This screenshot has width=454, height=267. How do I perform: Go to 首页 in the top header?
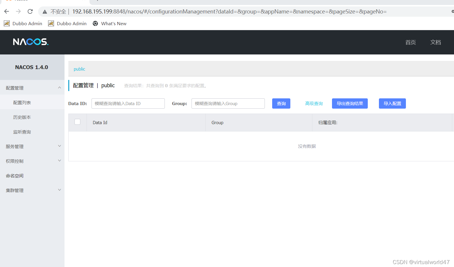411,42
